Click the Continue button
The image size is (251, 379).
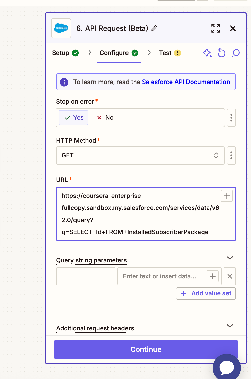click(146, 349)
